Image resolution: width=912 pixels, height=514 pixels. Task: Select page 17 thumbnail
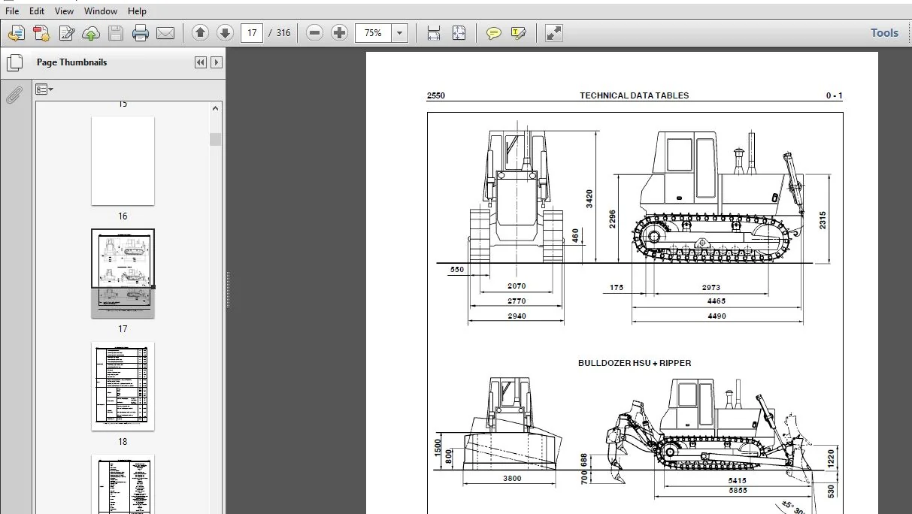pyautogui.click(x=123, y=274)
